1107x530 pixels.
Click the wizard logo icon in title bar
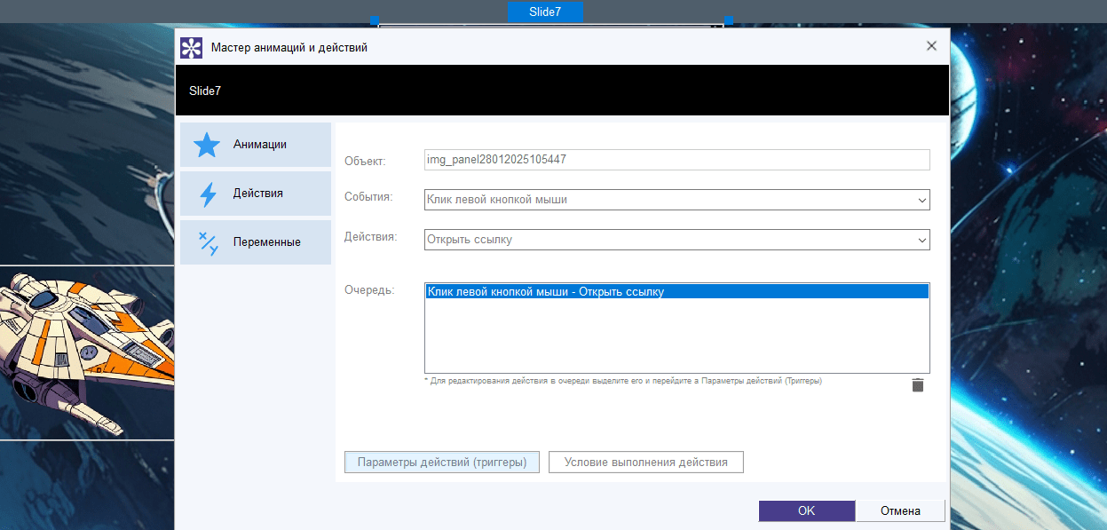[191, 47]
